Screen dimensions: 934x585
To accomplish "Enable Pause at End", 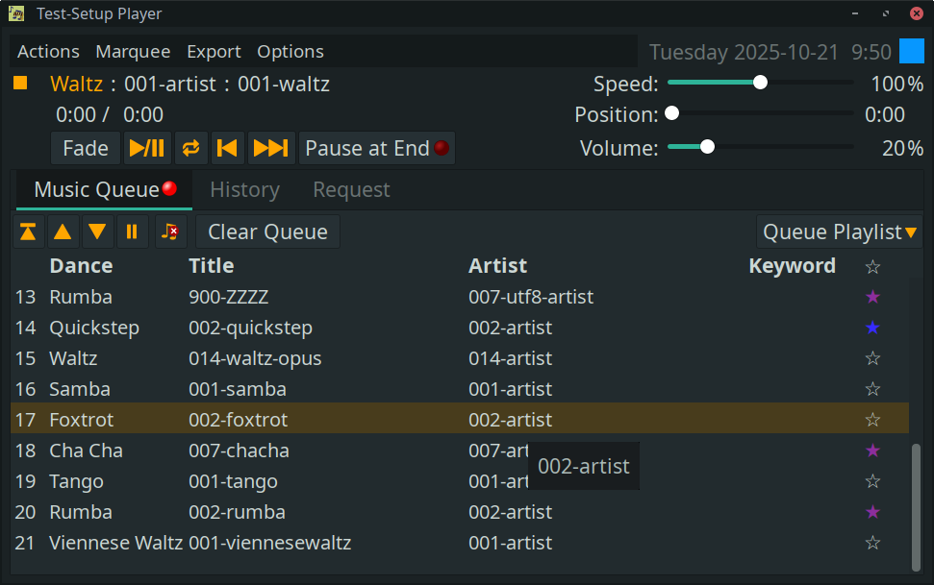I will tap(376, 148).
